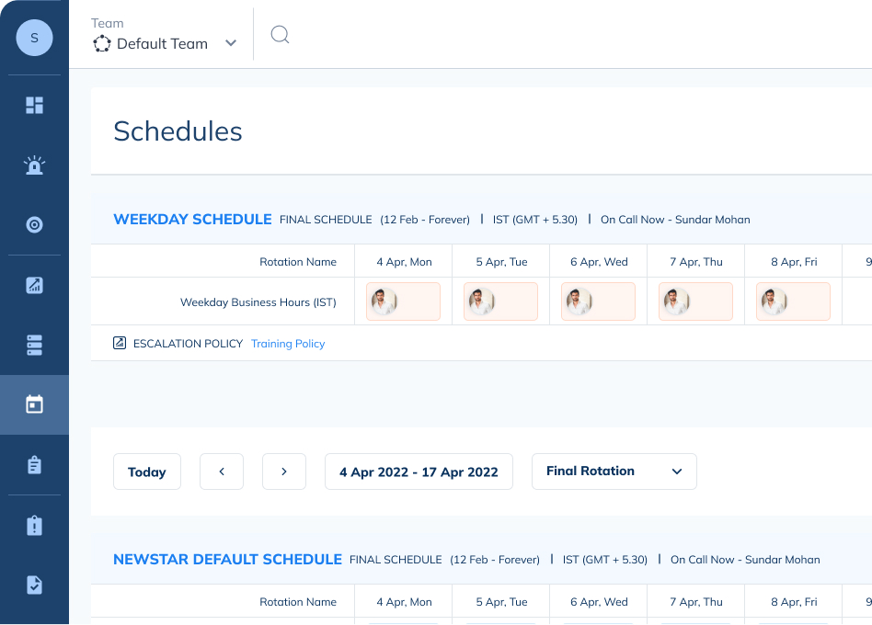Open the Services section in the sidebar
872x625 pixels.
coord(34,224)
